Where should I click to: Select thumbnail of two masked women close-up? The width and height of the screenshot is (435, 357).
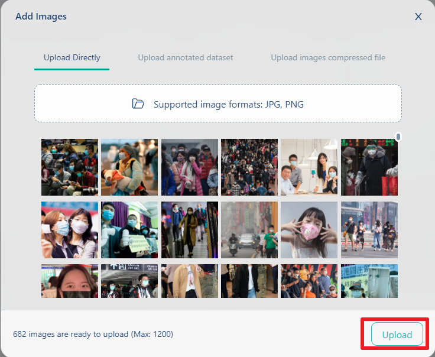click(x=70, y=230)
